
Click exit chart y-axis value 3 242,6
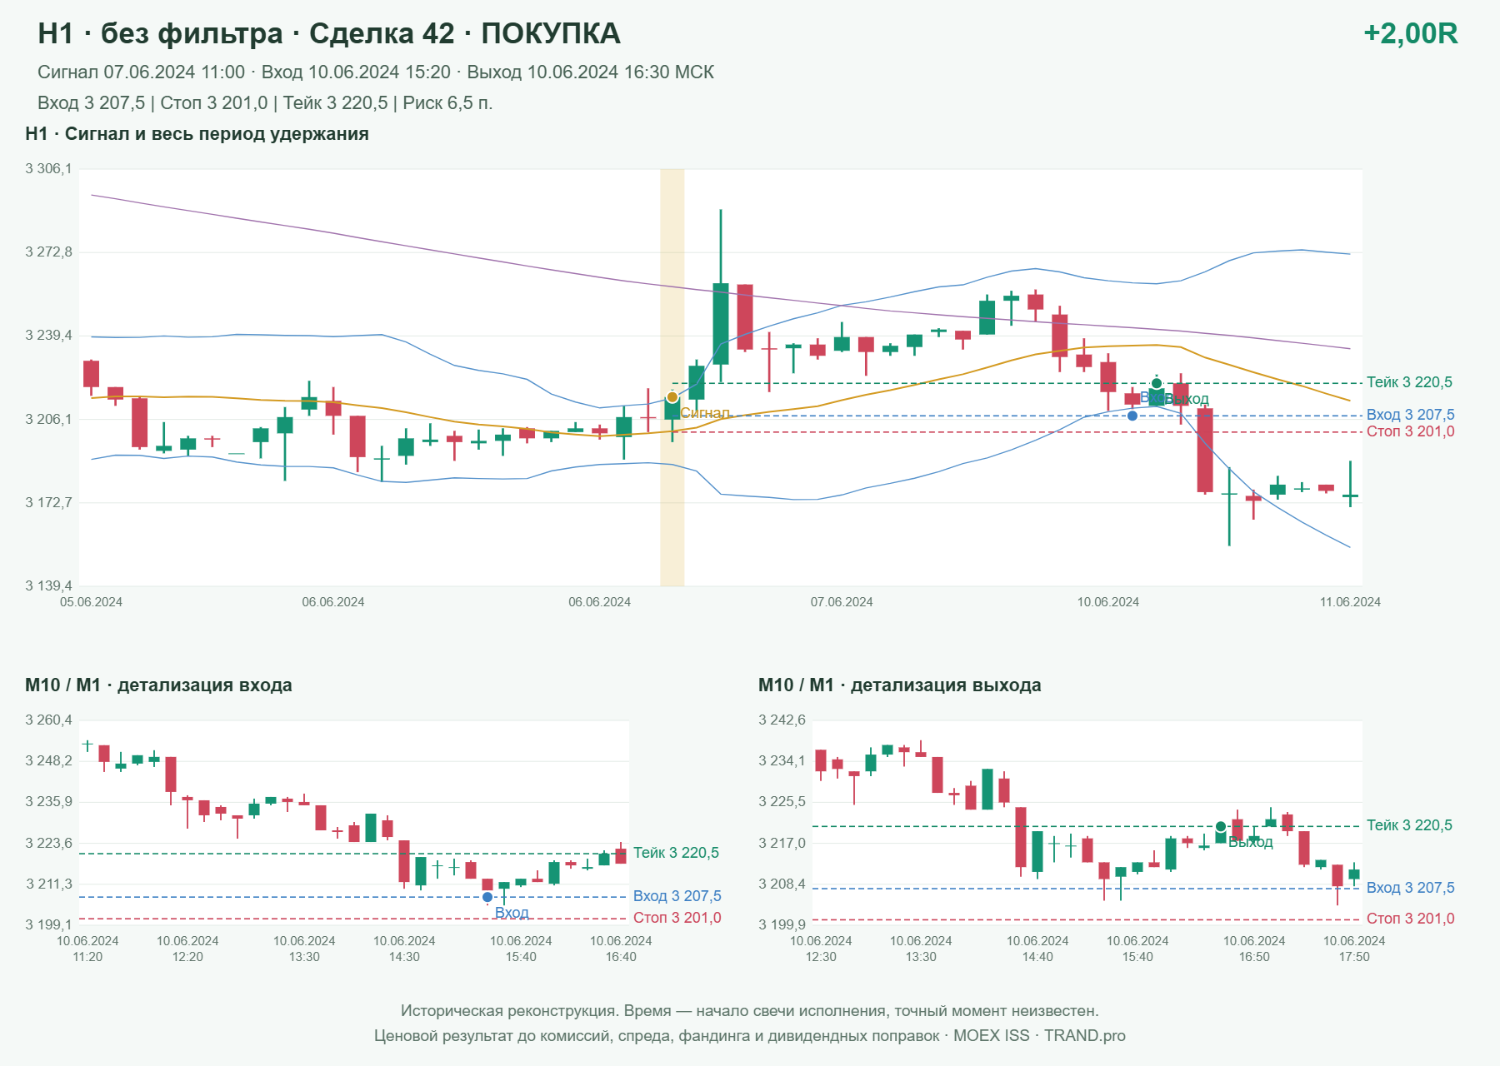click(782, 720)
